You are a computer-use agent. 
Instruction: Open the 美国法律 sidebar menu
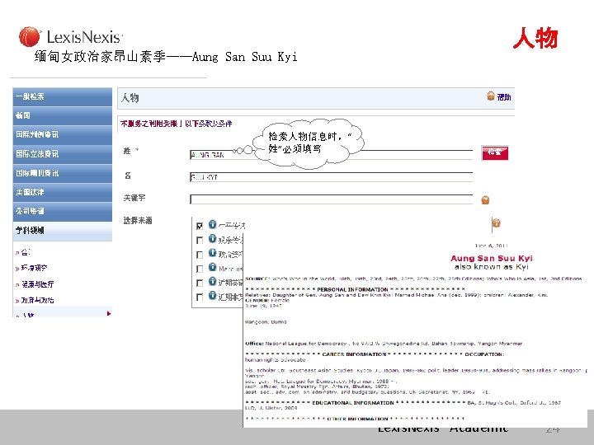[x=63, y=193]
